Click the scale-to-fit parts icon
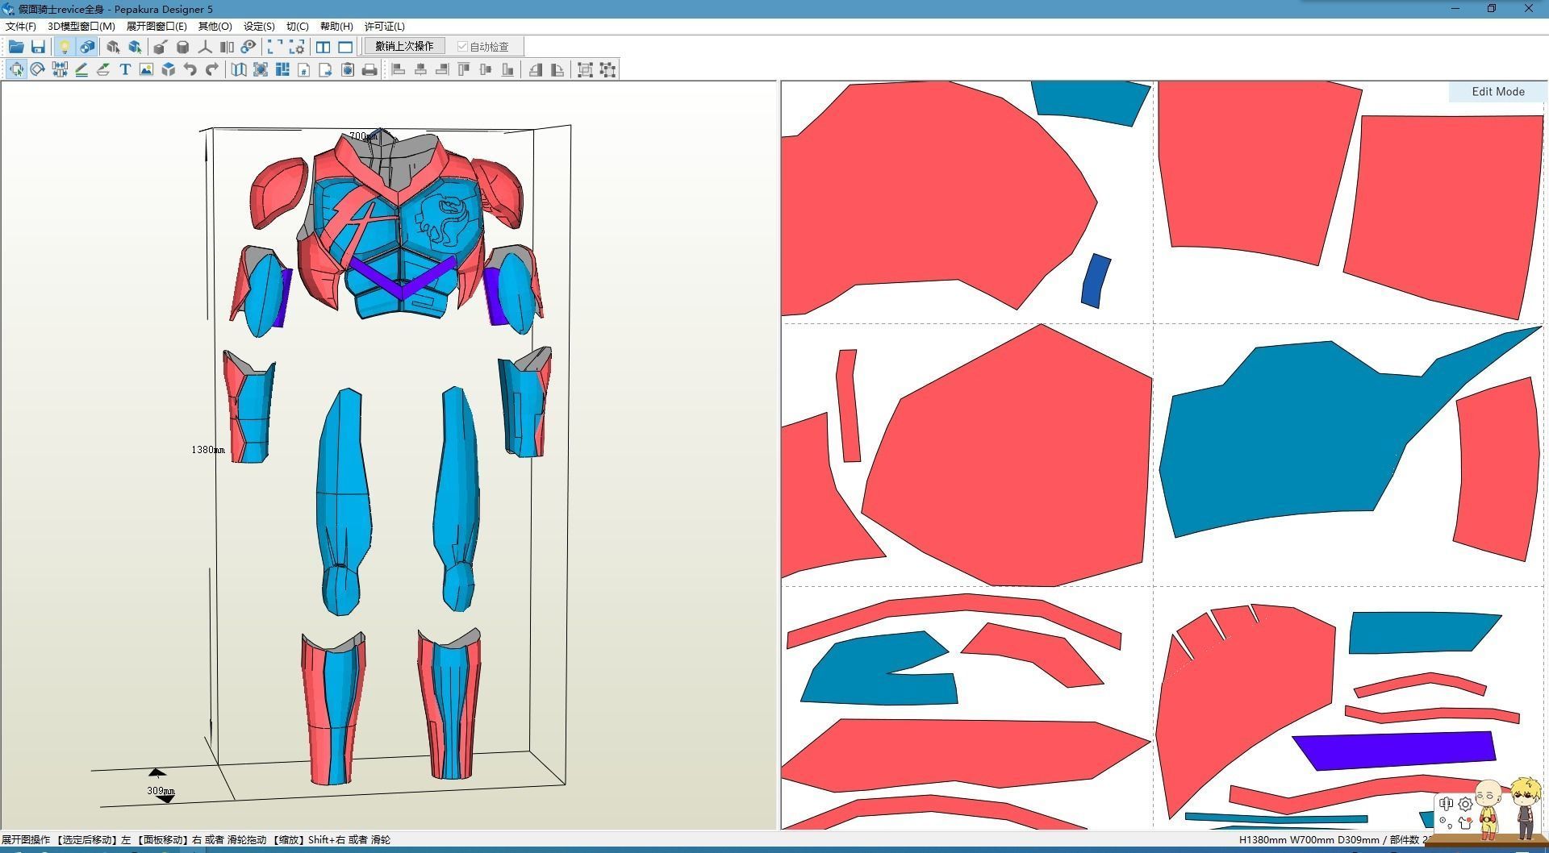The height and width of the screenshot is (853, 1549). click(261, 69)
